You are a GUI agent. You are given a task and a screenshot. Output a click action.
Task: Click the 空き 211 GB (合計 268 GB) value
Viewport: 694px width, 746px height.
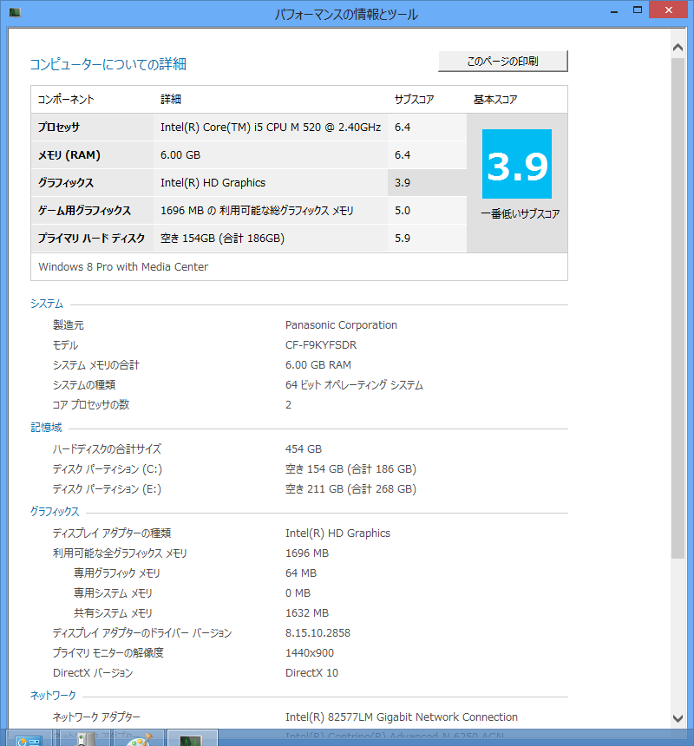coord(350,489)
